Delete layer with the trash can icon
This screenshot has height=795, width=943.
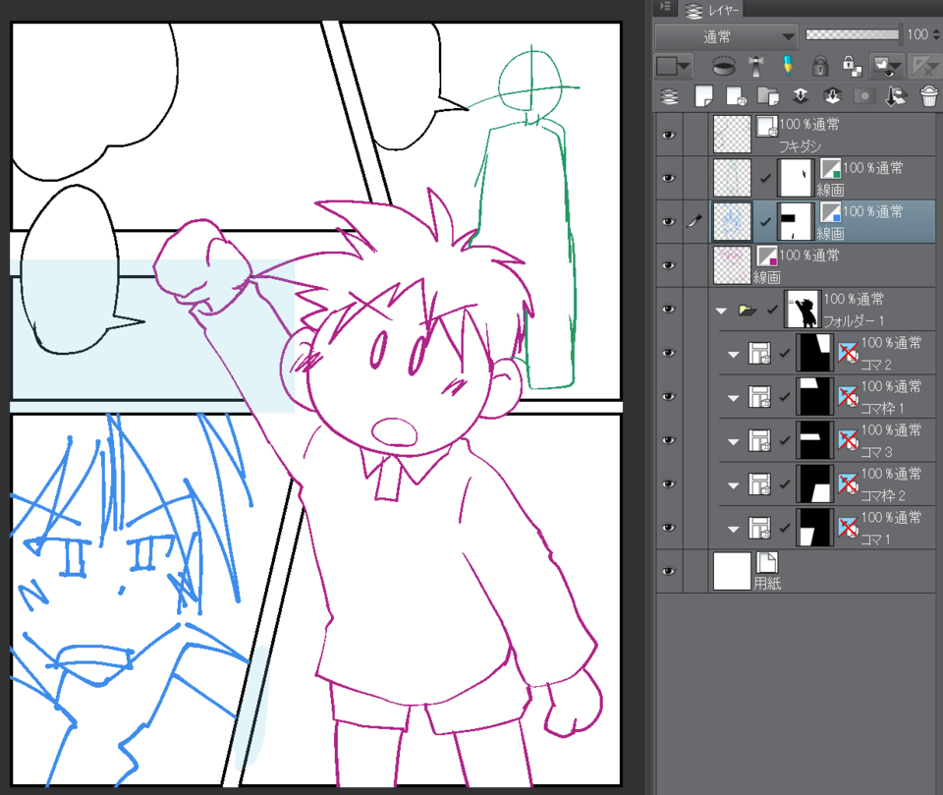(x=929, y=96)
